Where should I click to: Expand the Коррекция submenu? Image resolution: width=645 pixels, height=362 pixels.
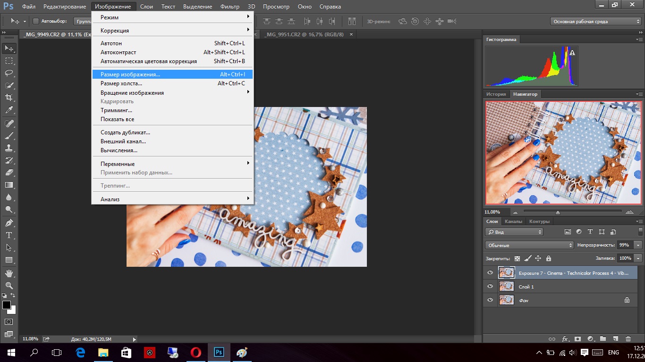(172, 31)
